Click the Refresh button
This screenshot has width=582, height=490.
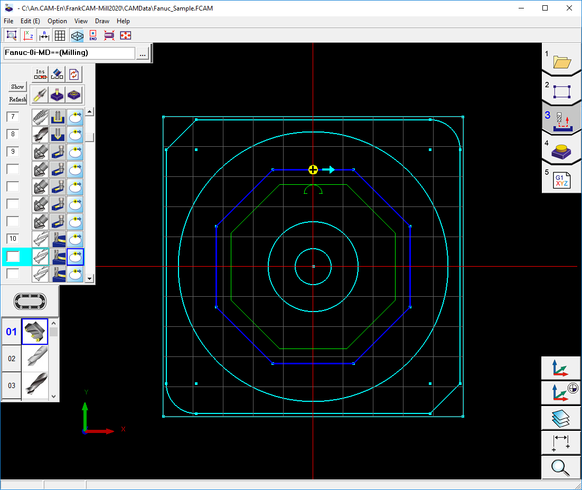point(17,99)
